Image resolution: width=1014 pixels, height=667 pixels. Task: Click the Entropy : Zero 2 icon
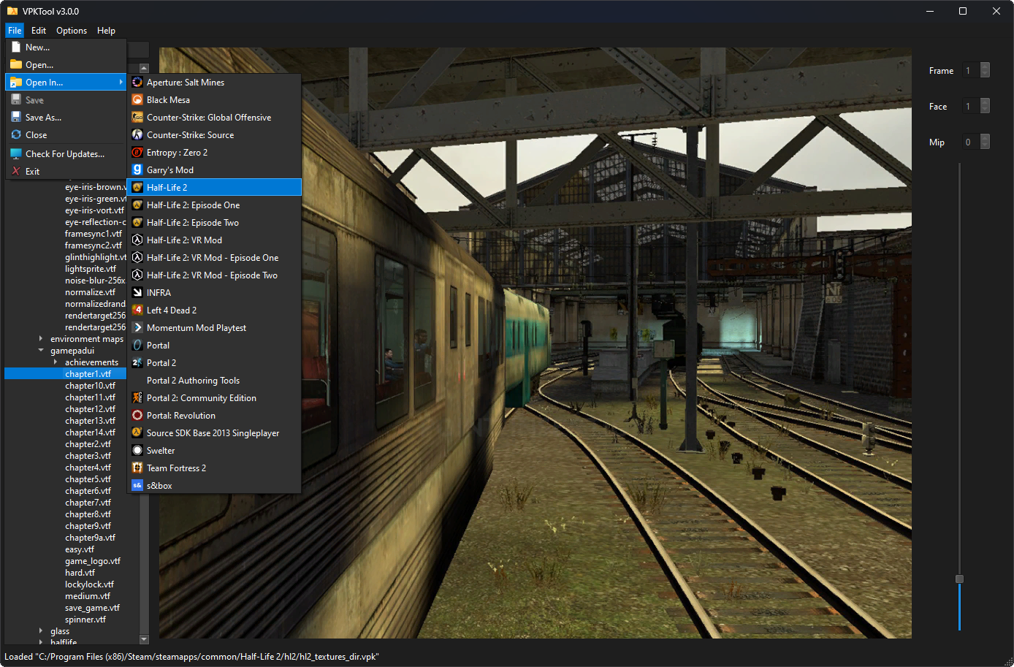coord(137,152)
